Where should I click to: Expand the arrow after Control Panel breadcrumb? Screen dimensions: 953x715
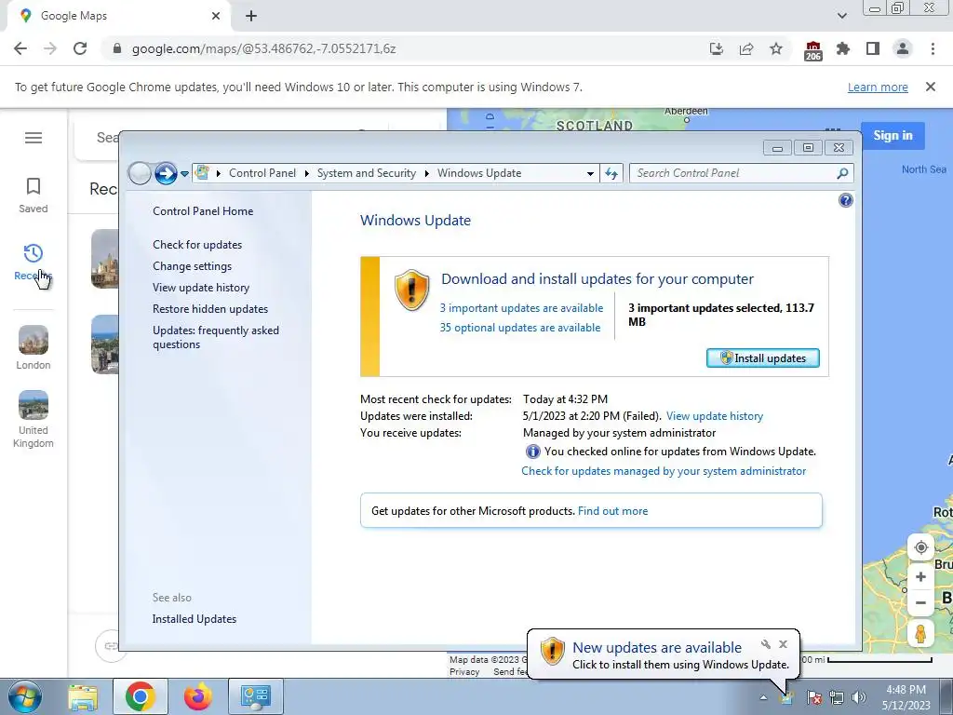(307, 174)
